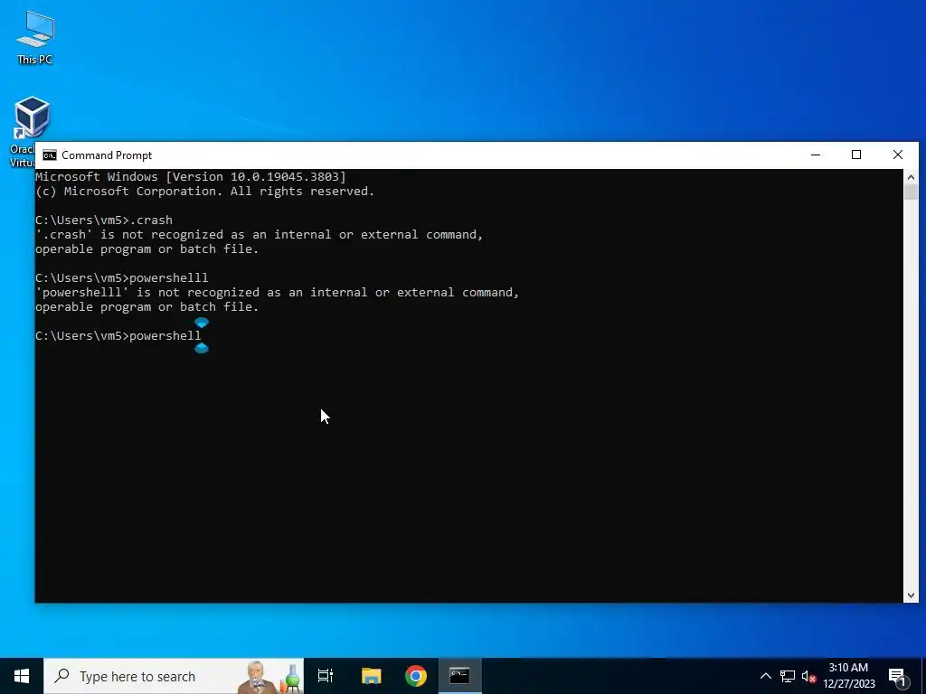Click the Command Prompt title text
Image resolution: width=926 pixels, height=694 pixels.
coord(107,155)
